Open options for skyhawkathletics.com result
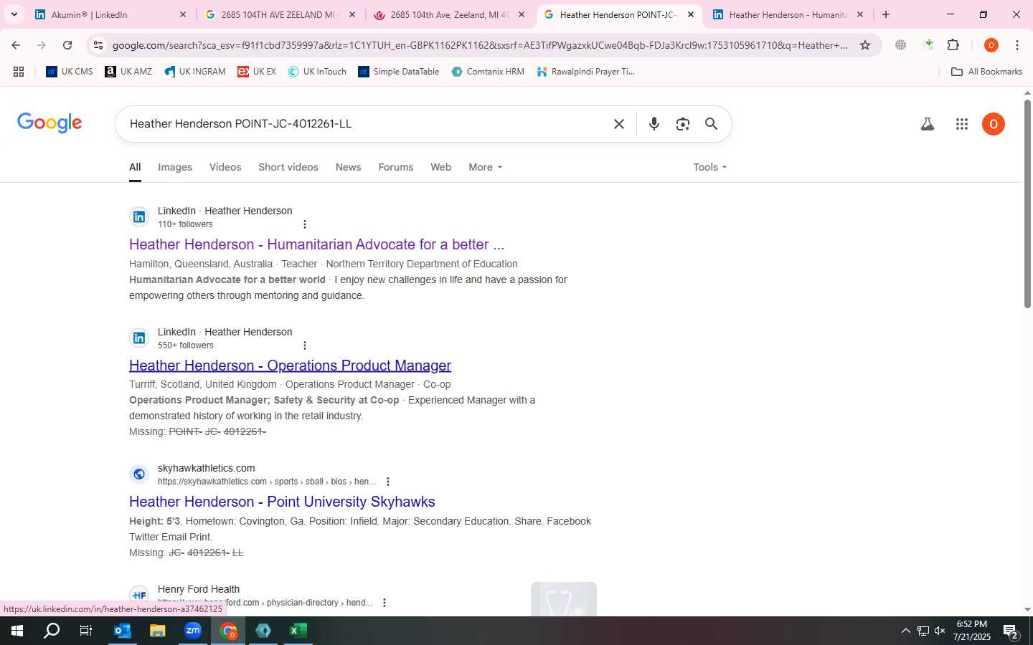 pos(388,482)
